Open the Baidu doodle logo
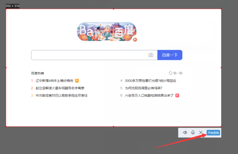The height and width of the screenshot is (154, 238). click(x=107, y=32)
